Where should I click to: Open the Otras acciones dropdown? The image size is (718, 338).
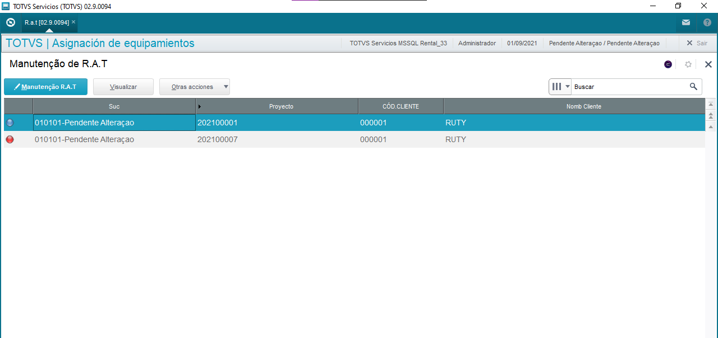point(195,87)
